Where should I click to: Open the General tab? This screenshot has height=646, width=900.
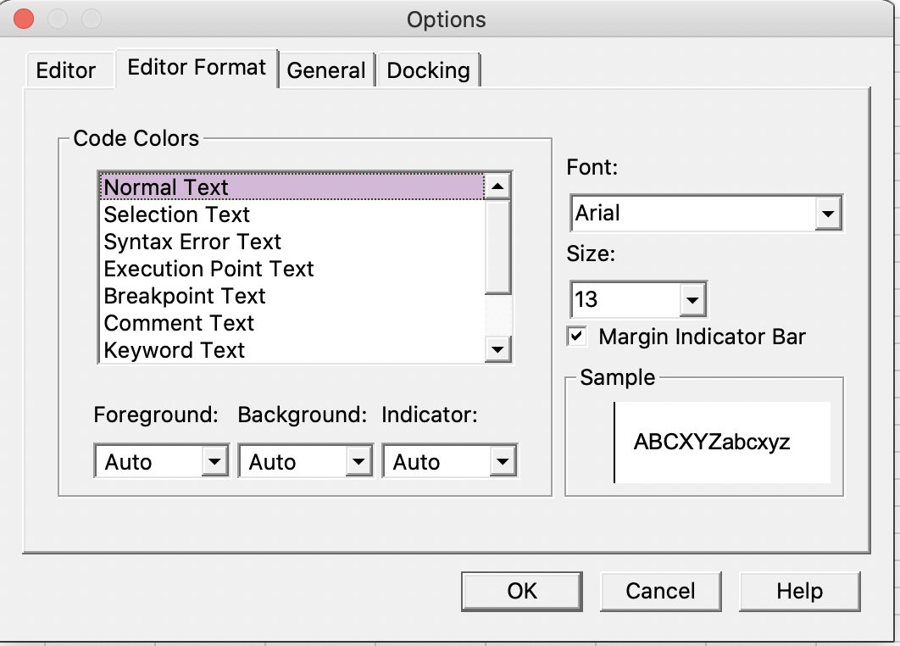[x=326, y=70]
